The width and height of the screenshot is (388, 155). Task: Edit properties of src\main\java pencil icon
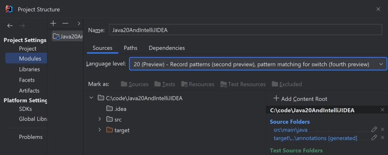[x=374, y=129]
